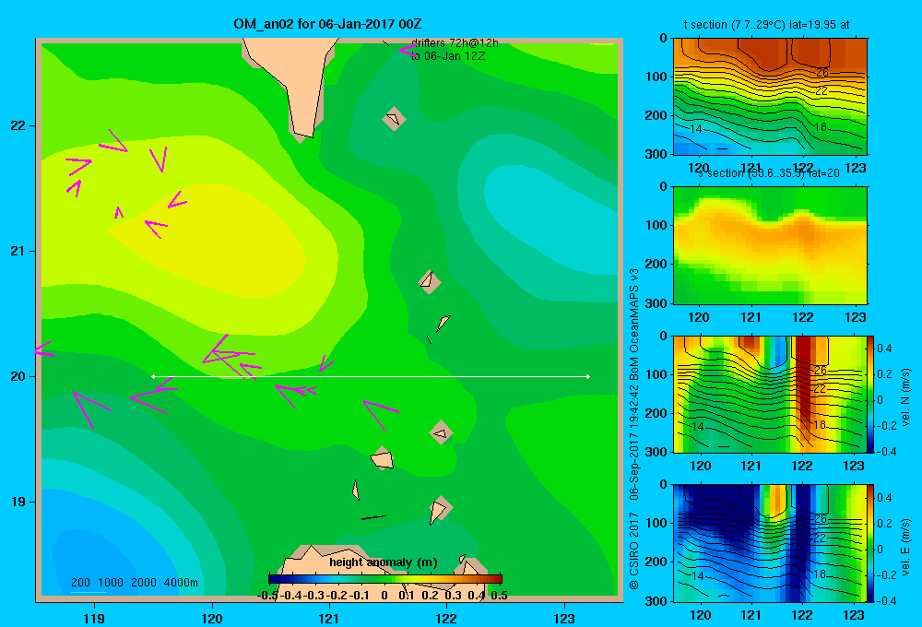The width and height of the screenshot is (922, 627).
Task: Click the 'to 06-Jan 12Z' legend text
Action: point(448,56)
